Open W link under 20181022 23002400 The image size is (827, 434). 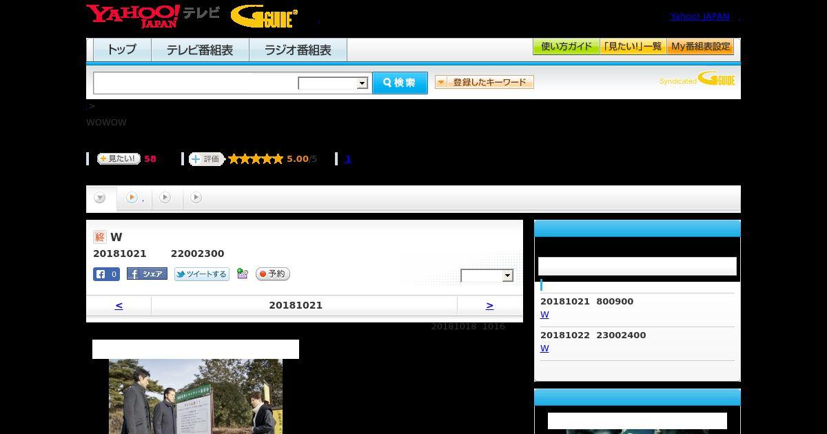click(544, 349)
